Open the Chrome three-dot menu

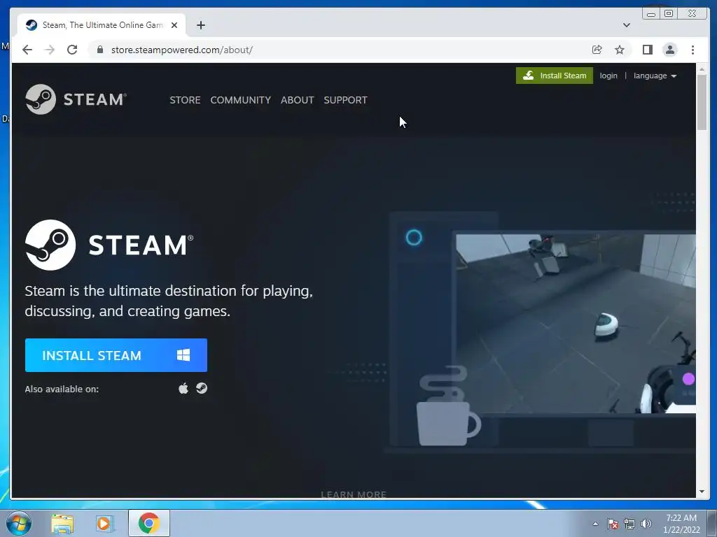tap(692, 50)
